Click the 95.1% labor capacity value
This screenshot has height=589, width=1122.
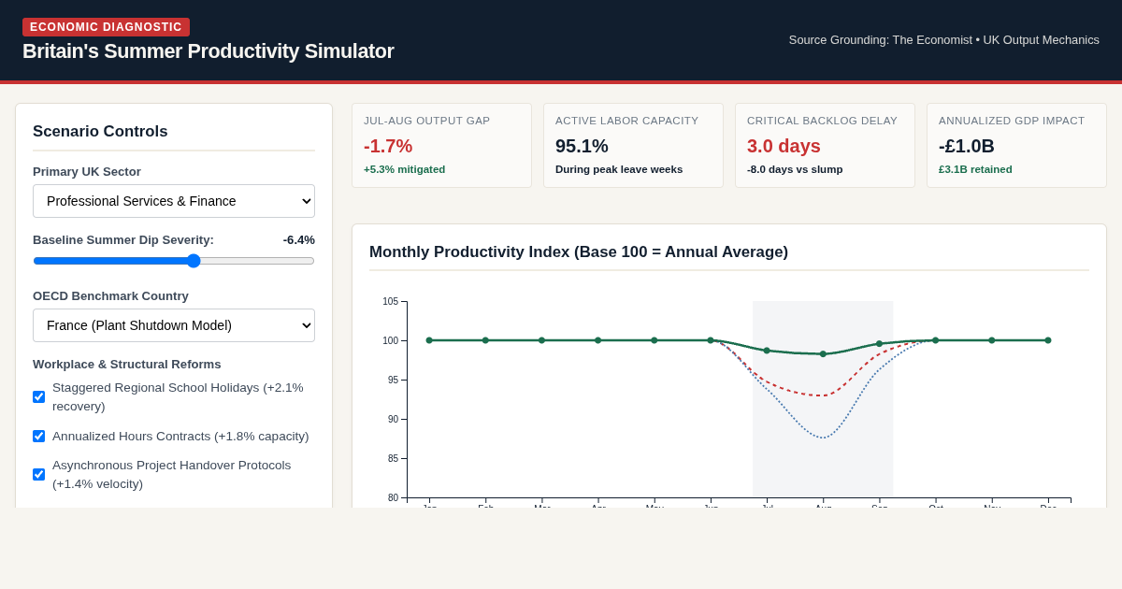582,147
